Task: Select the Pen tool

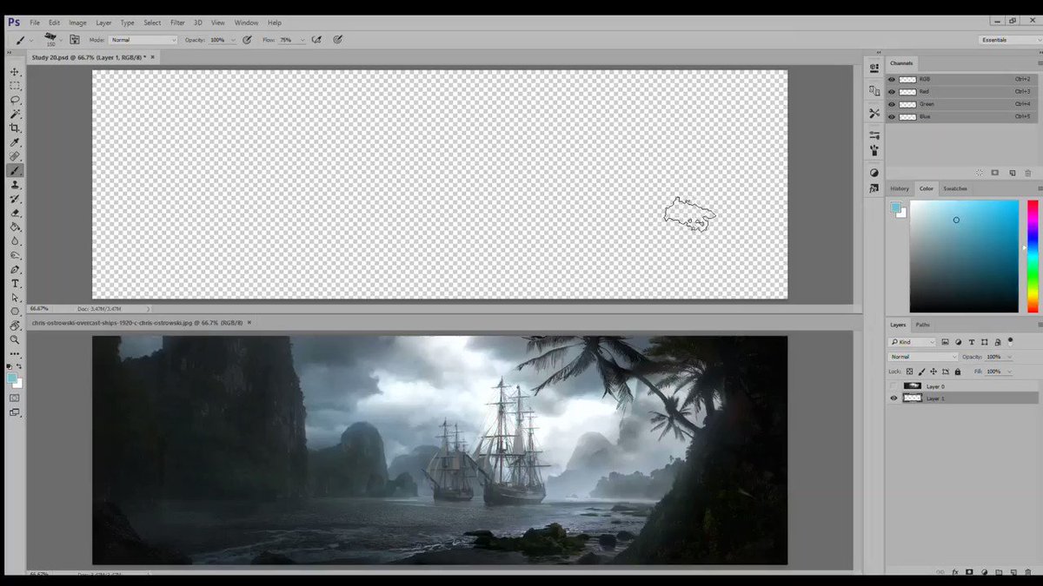Action: click(15, 269)
